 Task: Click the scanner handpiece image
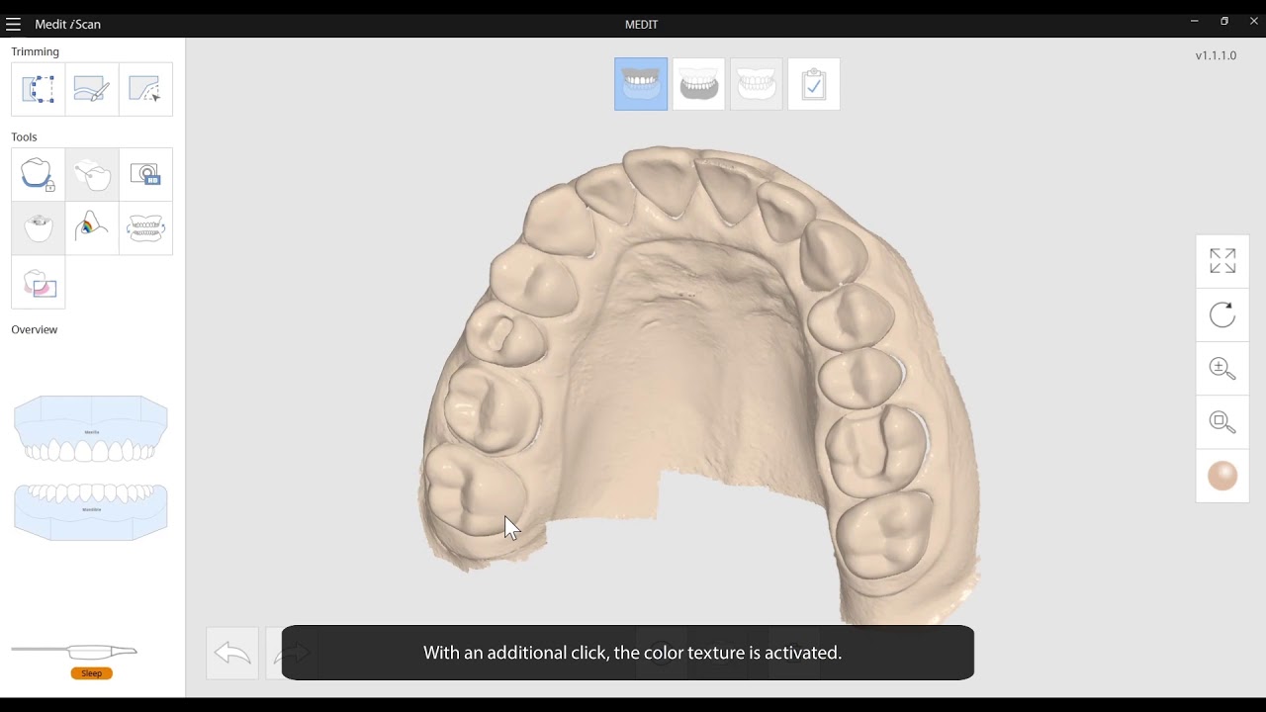click(x=74, y=651)
